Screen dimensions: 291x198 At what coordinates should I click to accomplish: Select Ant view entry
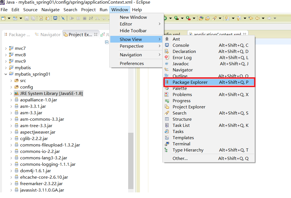(x=209, y=39)
